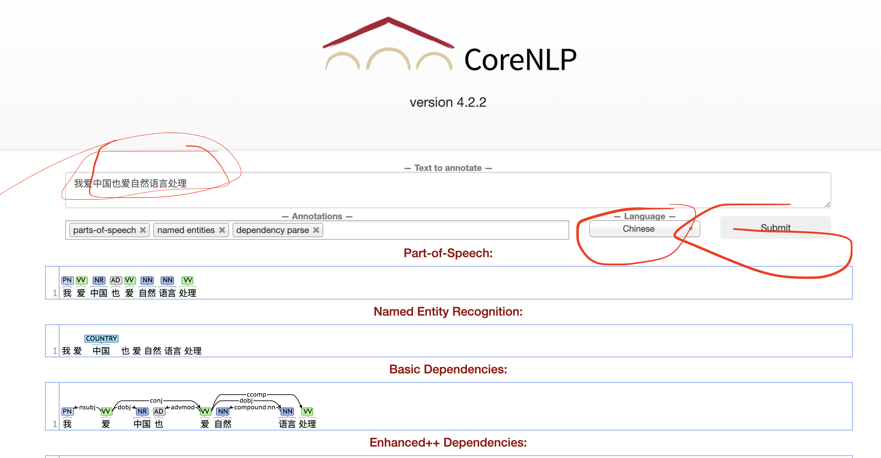Click the conj dependency arc label

tap(156, 400)
